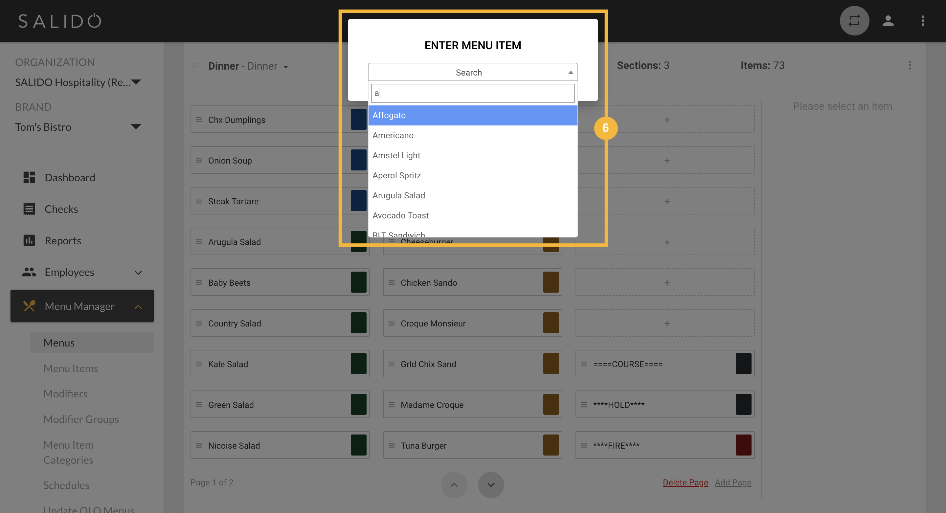
Task: Click drag handle icon beside Tuna Burger
Action: click(392, 445)
